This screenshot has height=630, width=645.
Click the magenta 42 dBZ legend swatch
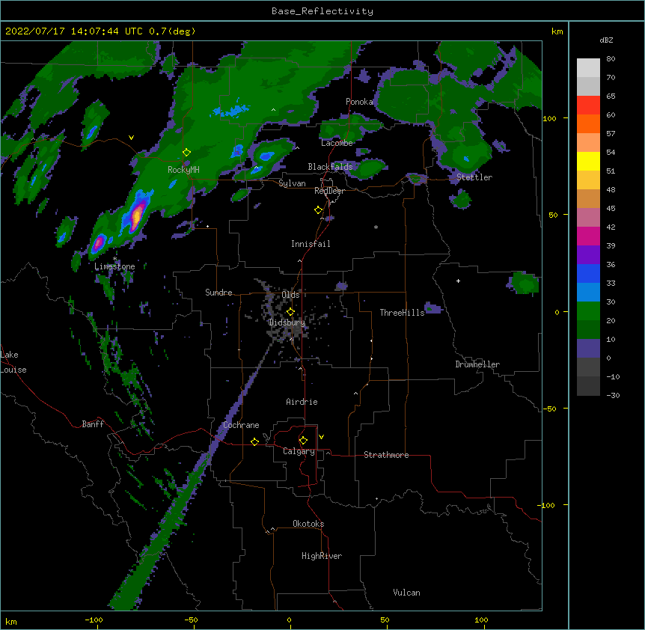pyautogui.click(x=588, y=236)
